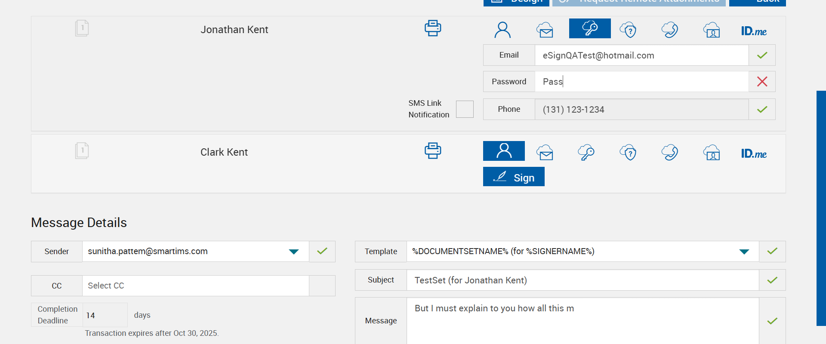
Task: Click print icon for Clark Kent
Action: click(x=432, y=151)
